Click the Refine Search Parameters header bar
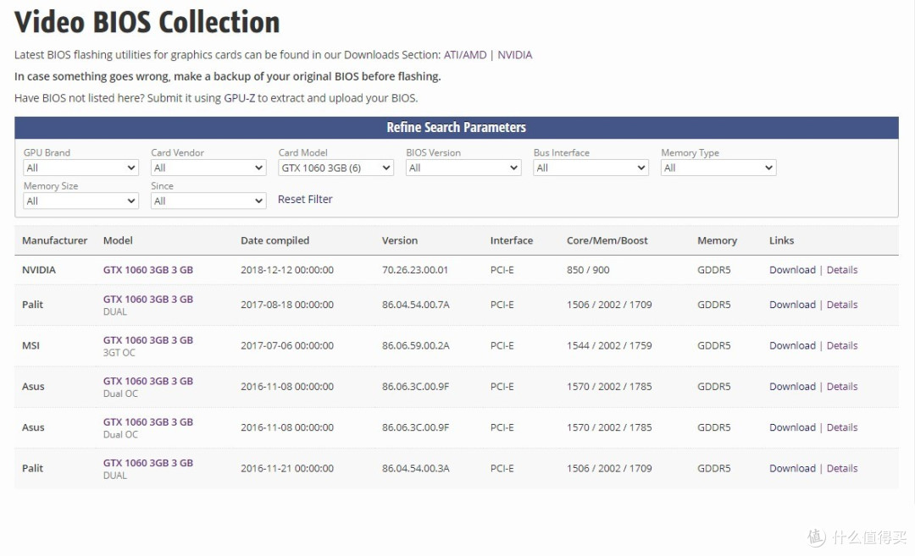This screenshot has height=556, width=915. (x=457, y=128)
